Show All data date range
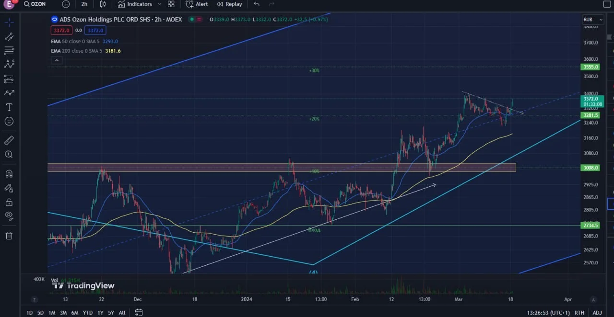 click(122, 313)
